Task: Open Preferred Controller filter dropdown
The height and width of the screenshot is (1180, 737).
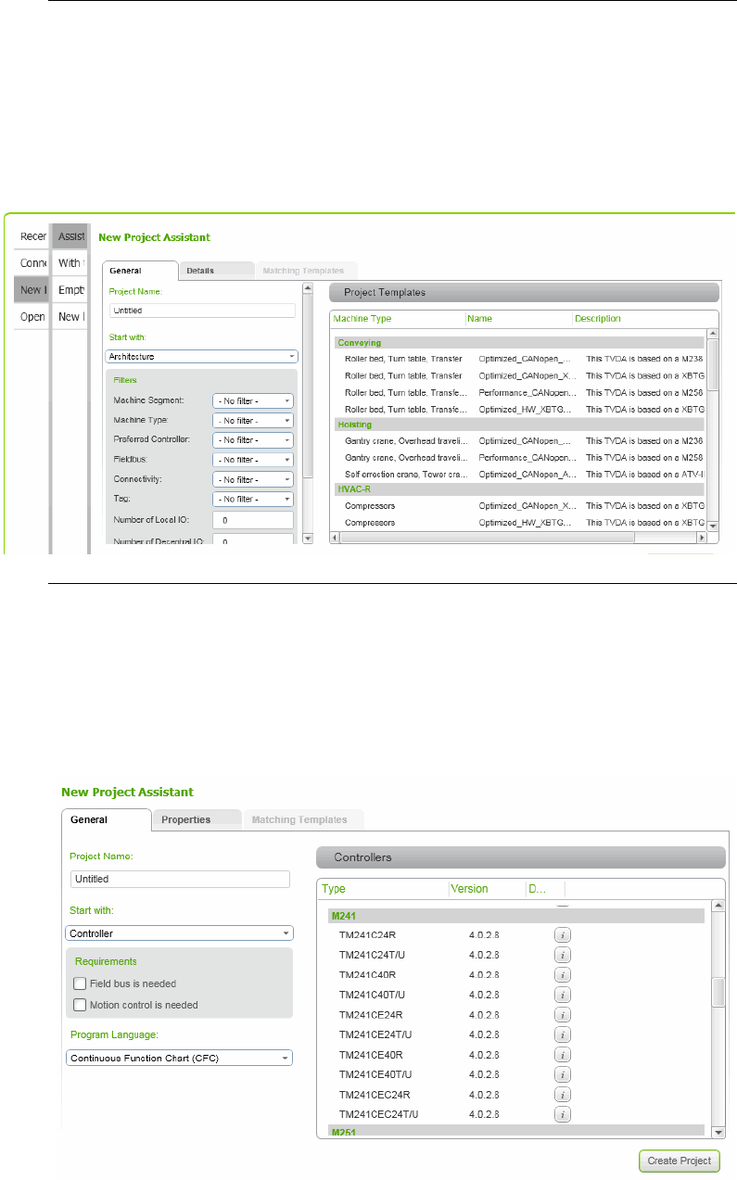Action: 253,439
